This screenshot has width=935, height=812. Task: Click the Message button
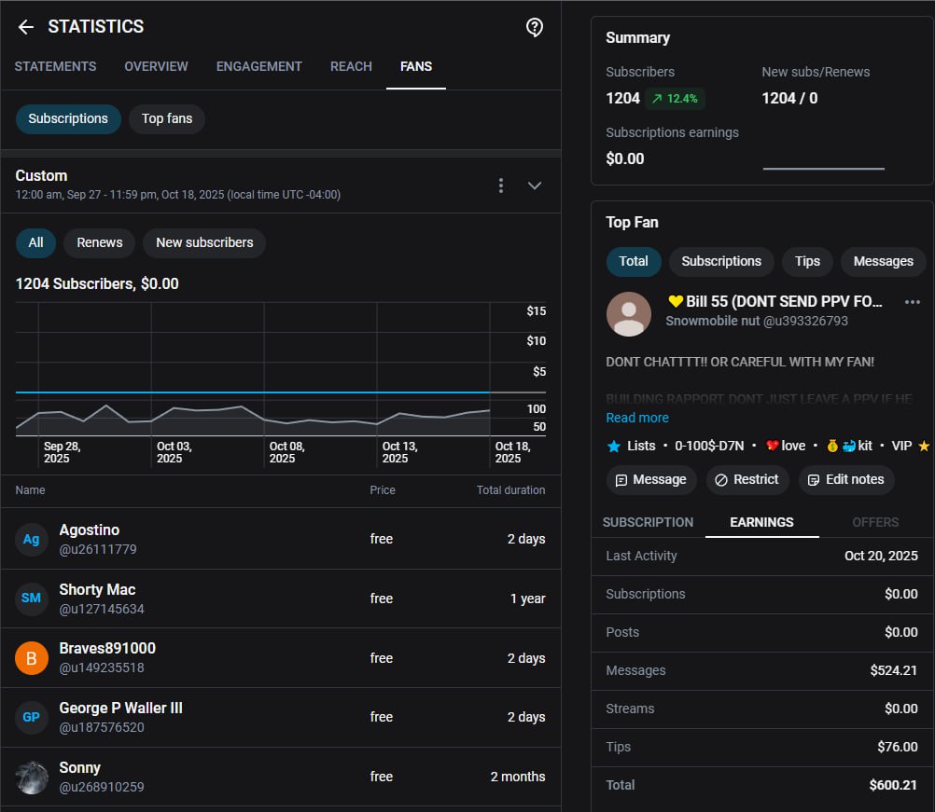(x=651, y=479)
